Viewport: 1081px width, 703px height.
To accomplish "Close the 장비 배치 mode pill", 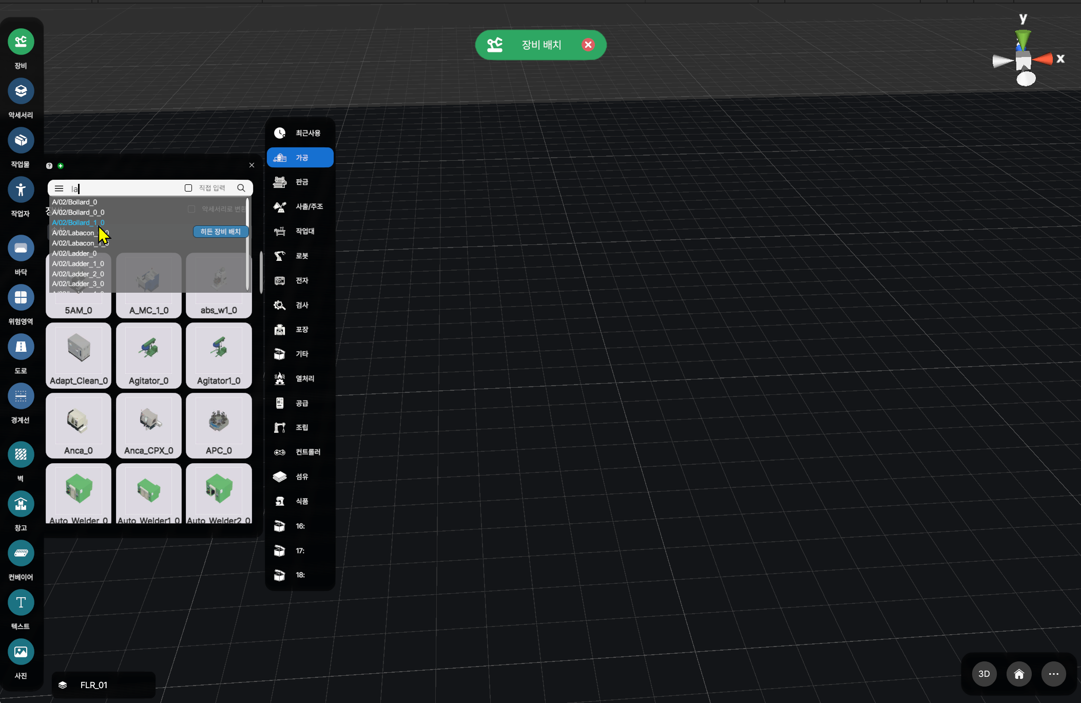I will pyautogui.click(x=588, y=45).
